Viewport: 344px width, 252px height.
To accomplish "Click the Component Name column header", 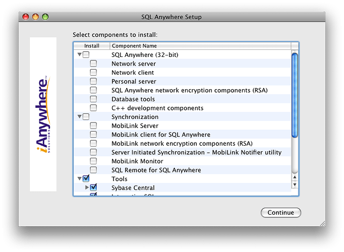I will pos(200,46).
